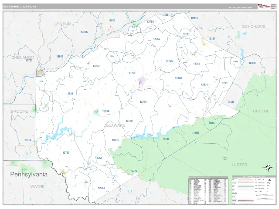Click ZIP code label 13755
Screen dimensions: 279x209
(x=115, y=140)
